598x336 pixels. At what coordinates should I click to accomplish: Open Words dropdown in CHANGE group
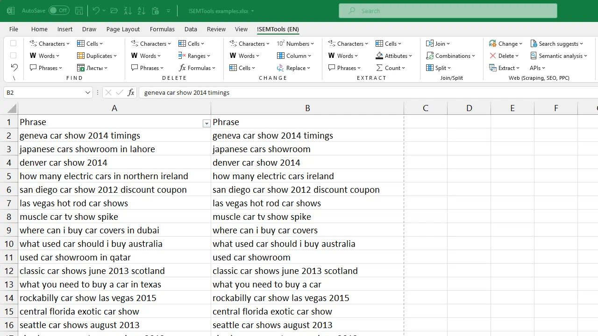coord(245,56)
